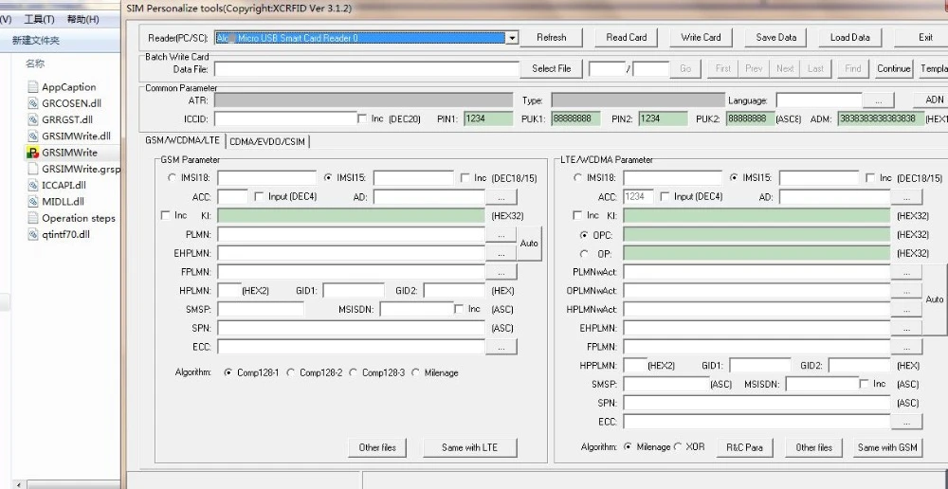This screenshot has height=489, width=948.
Task: Click the qtintf70.dll file icon
Action: (32, 234)
